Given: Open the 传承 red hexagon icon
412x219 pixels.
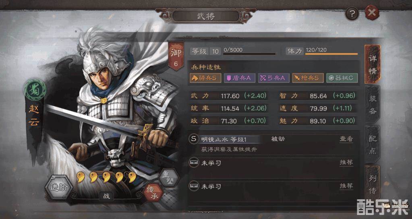Looking at the screenshot, I should (x=153, y=192).
